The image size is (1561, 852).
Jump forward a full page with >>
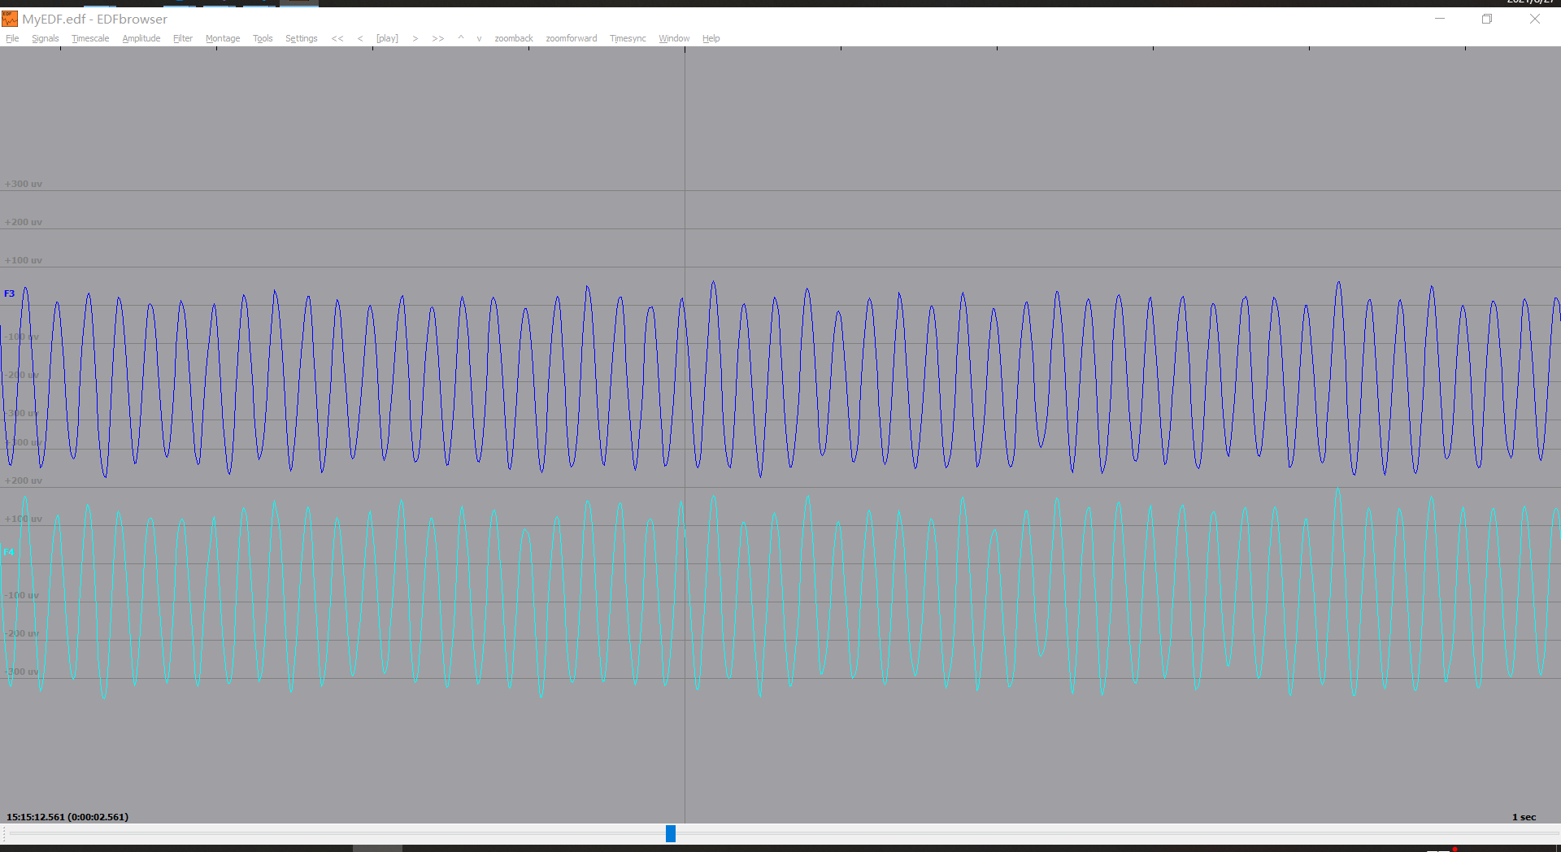[x=438, y=38]
